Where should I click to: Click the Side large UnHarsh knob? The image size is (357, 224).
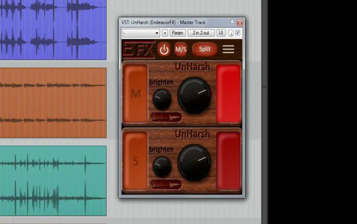coord(194,162)
